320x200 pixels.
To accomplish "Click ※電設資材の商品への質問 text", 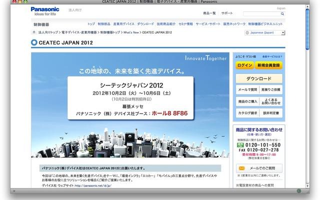I will tap(254, 185).
